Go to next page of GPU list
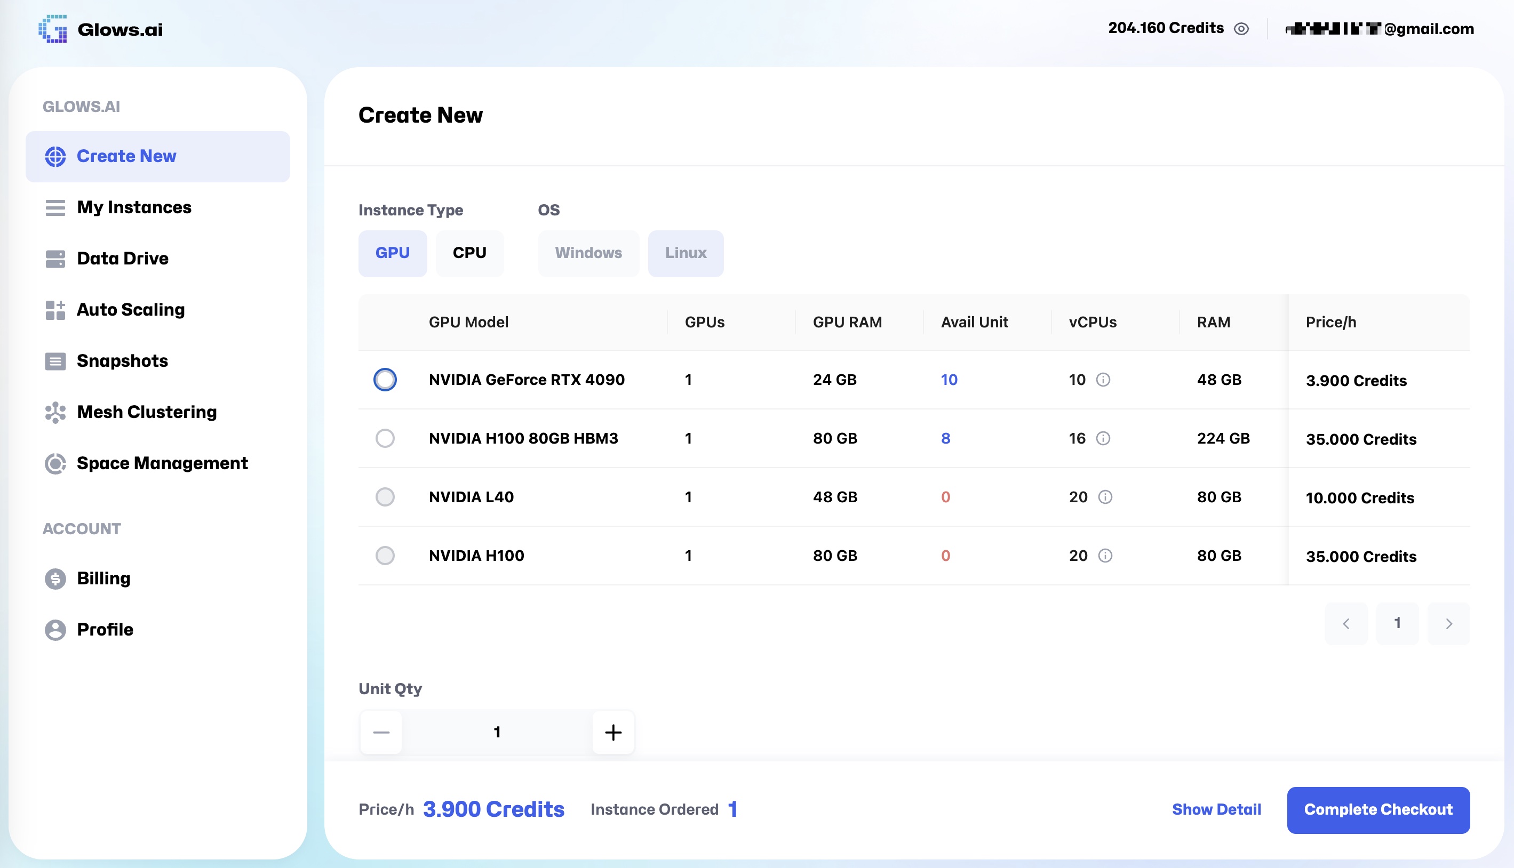1514x868 pixels. point(1448,624)
